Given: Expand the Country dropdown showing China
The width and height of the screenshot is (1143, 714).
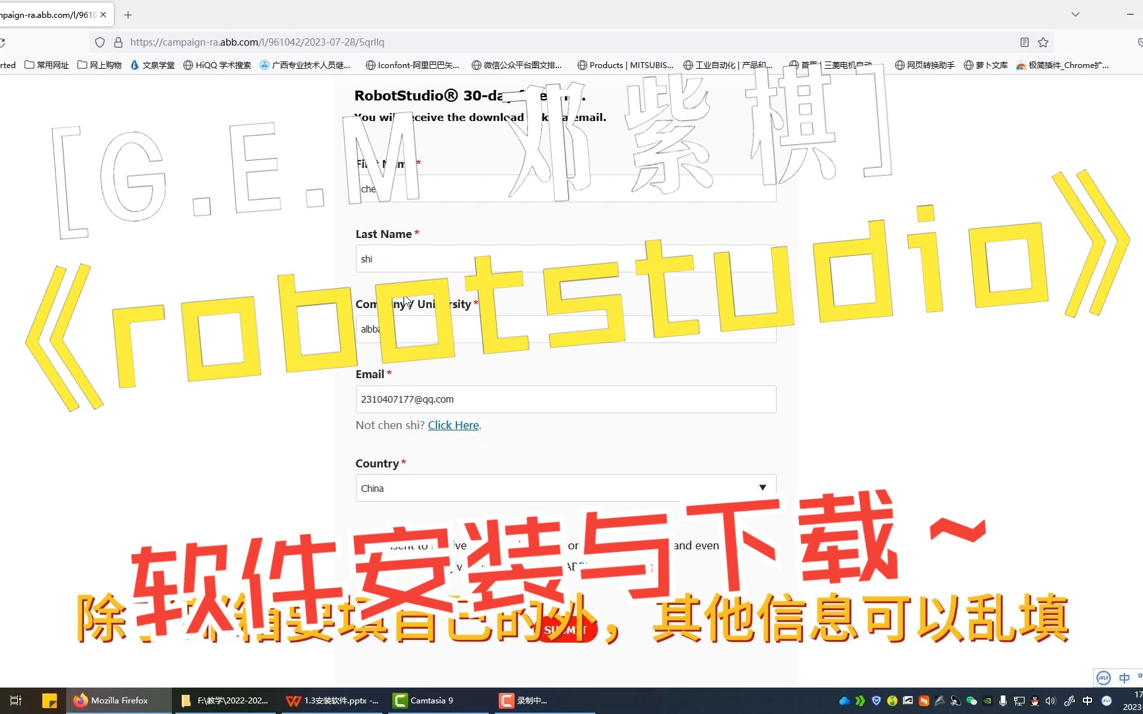Looking at the screenshot, I should point(566,488).
